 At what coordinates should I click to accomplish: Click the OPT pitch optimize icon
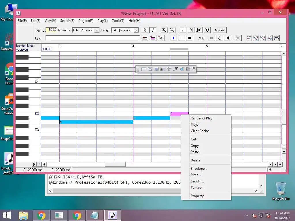point(270,38)
